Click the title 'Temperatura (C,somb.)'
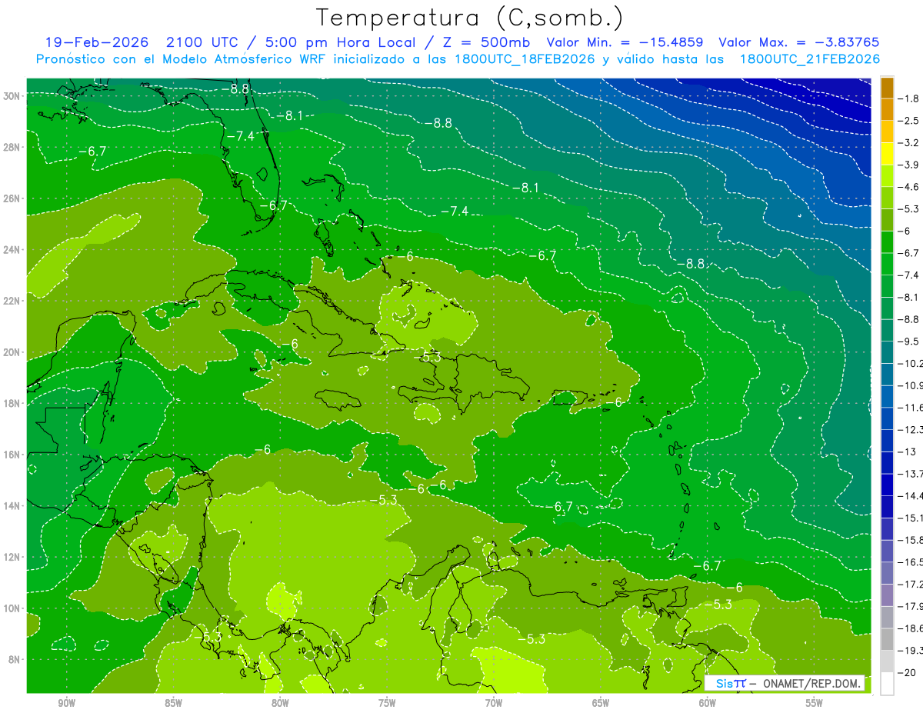Screen dimensions: 923x713 coord(470,18)
